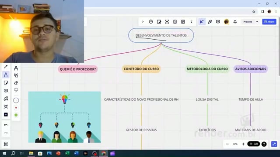The height and width of the screenshot is (157, 280).
Task: Activate the Focus frame icon in top toolbar
Action: click(167, 22)
